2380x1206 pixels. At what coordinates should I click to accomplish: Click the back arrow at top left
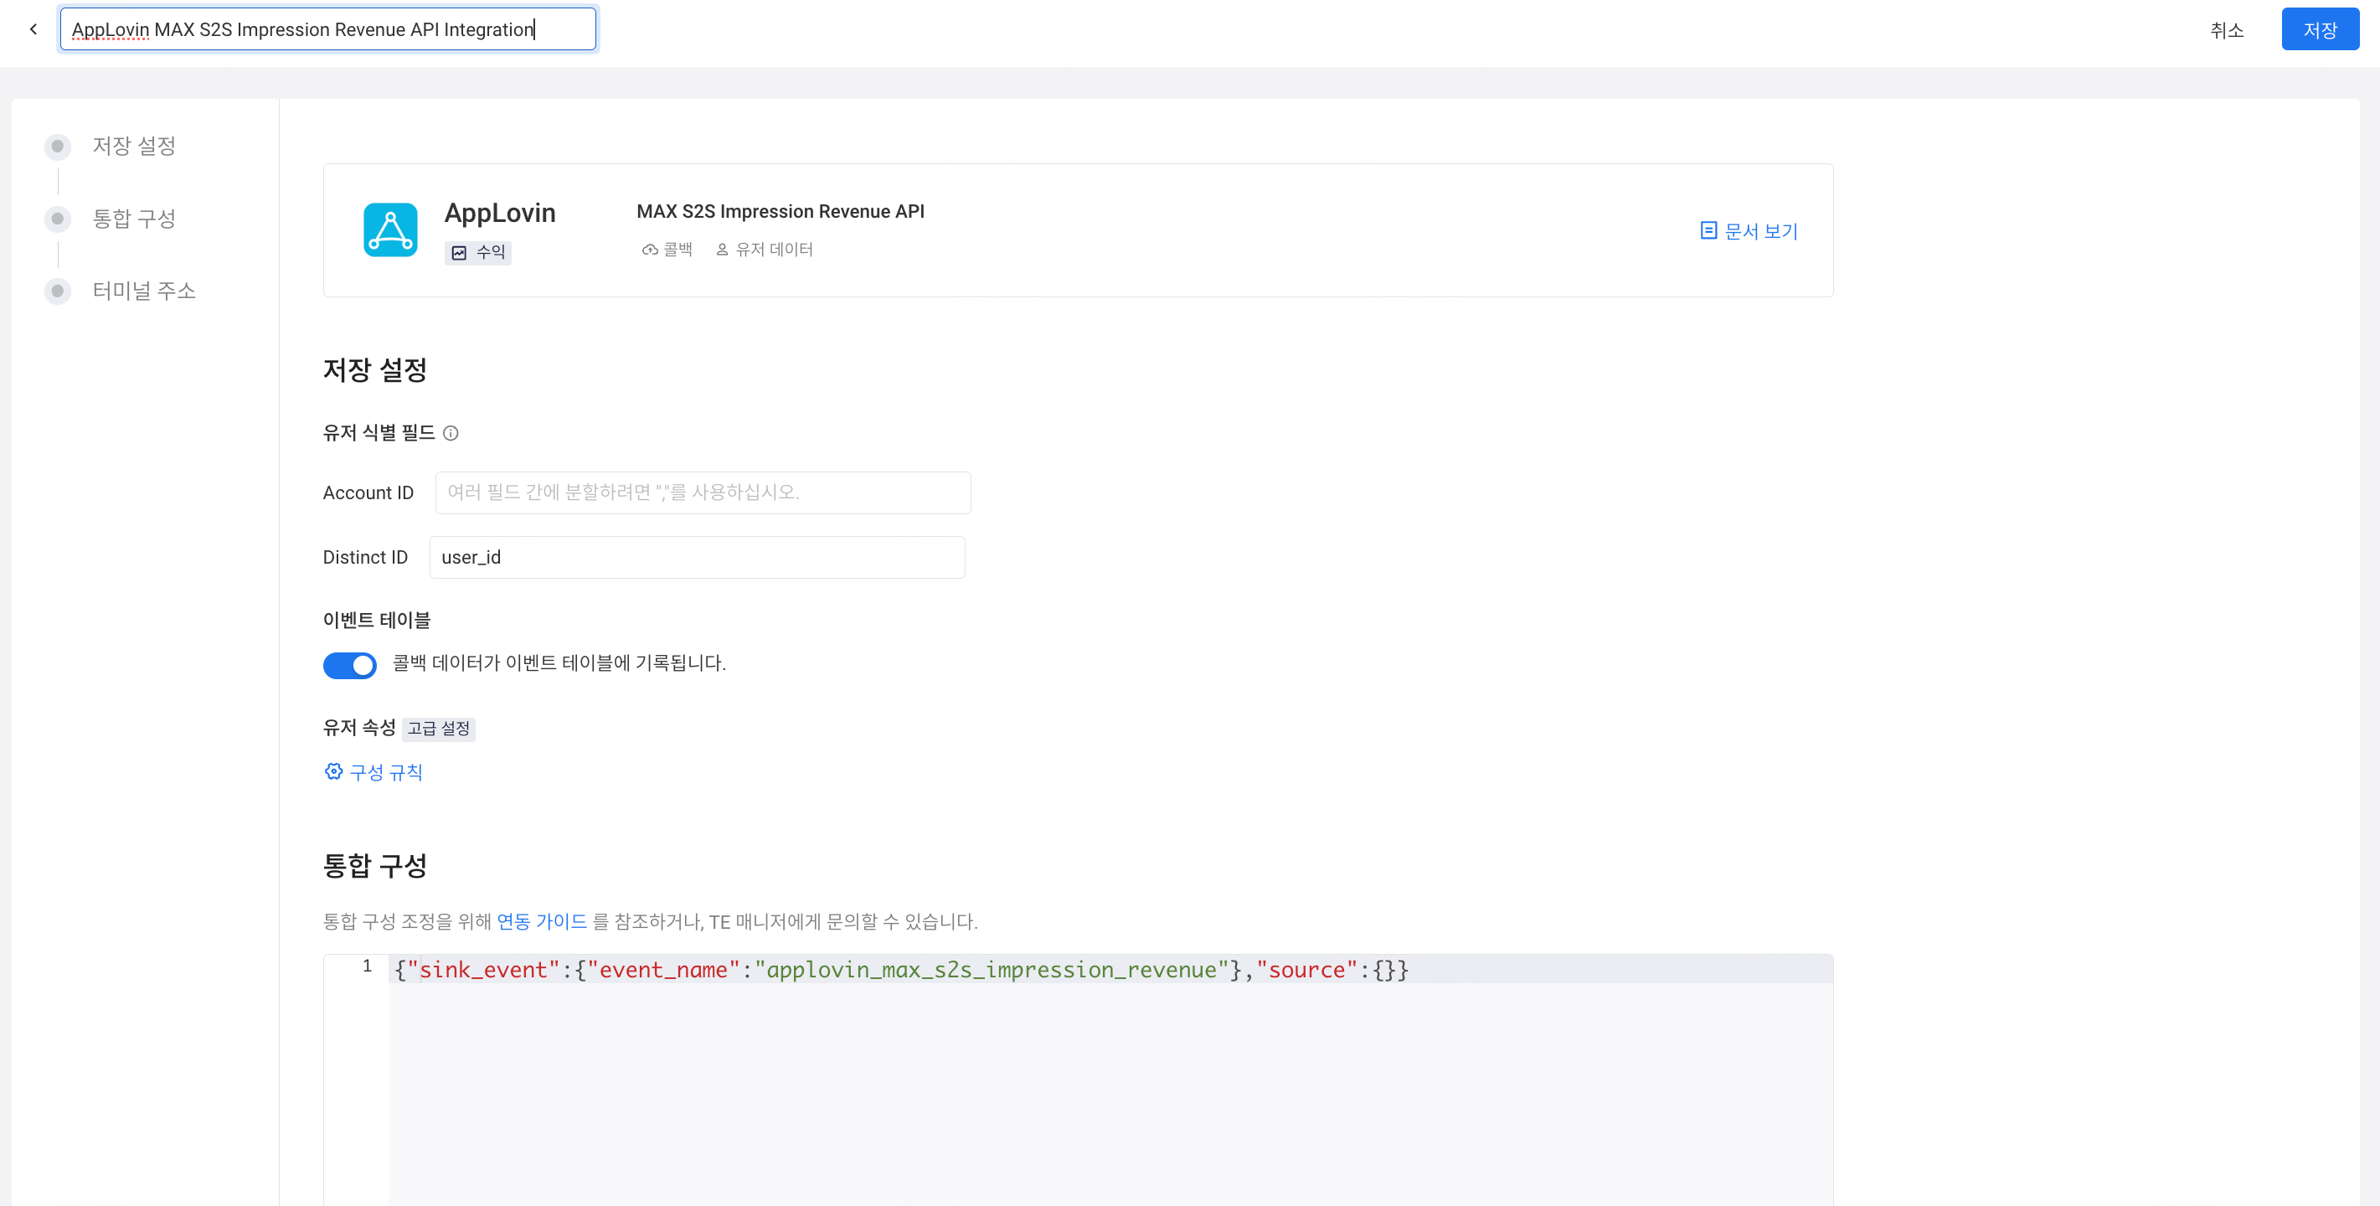pos(33,28)
